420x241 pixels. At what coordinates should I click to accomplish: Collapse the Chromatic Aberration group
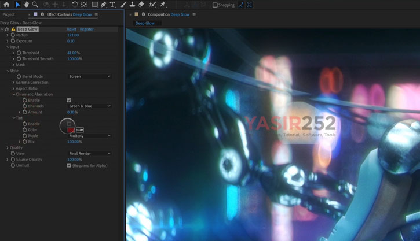coord(14,94)
